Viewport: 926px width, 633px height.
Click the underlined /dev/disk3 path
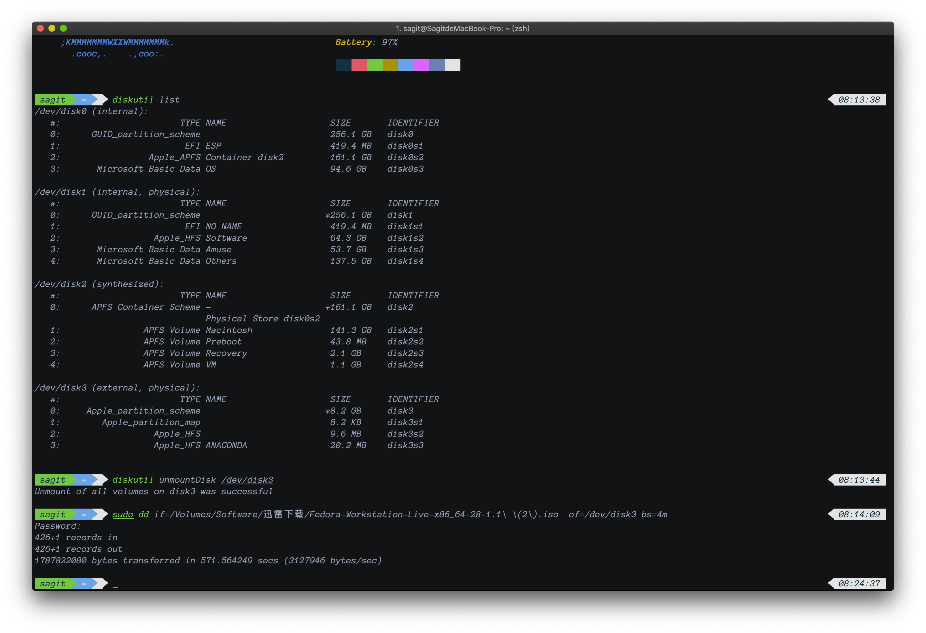(247, 480)
